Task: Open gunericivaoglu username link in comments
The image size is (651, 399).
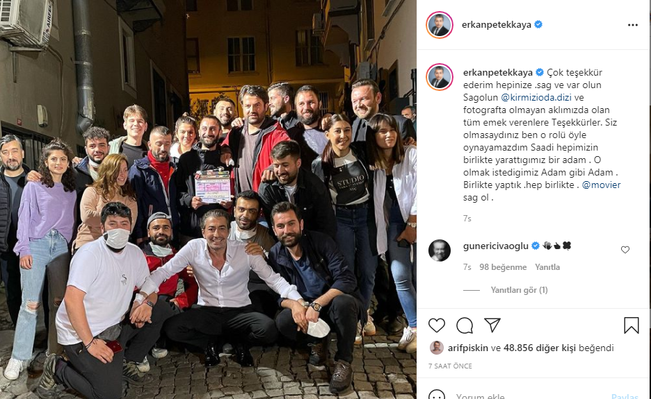Action: click(495, 246)
